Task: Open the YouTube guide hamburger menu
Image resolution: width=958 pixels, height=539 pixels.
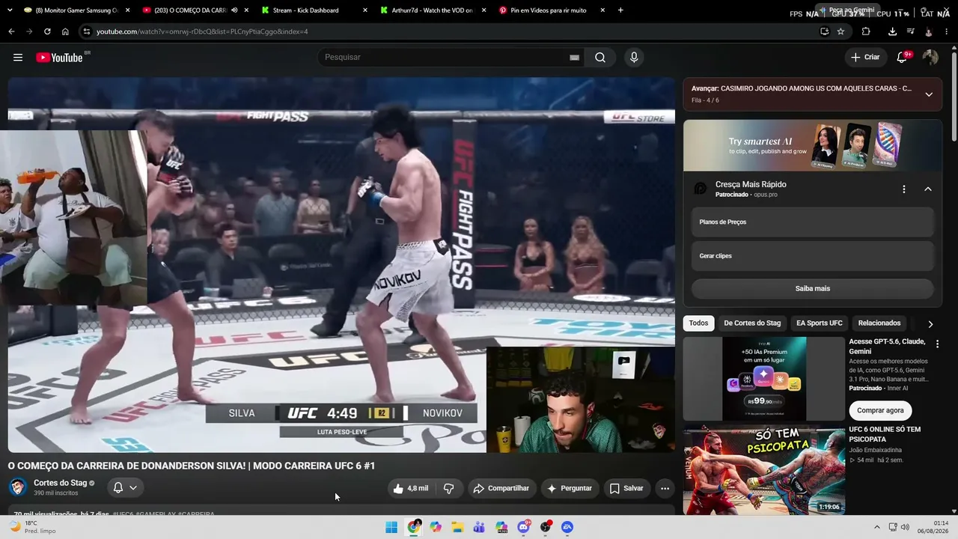Action: [x=18, y=58]
